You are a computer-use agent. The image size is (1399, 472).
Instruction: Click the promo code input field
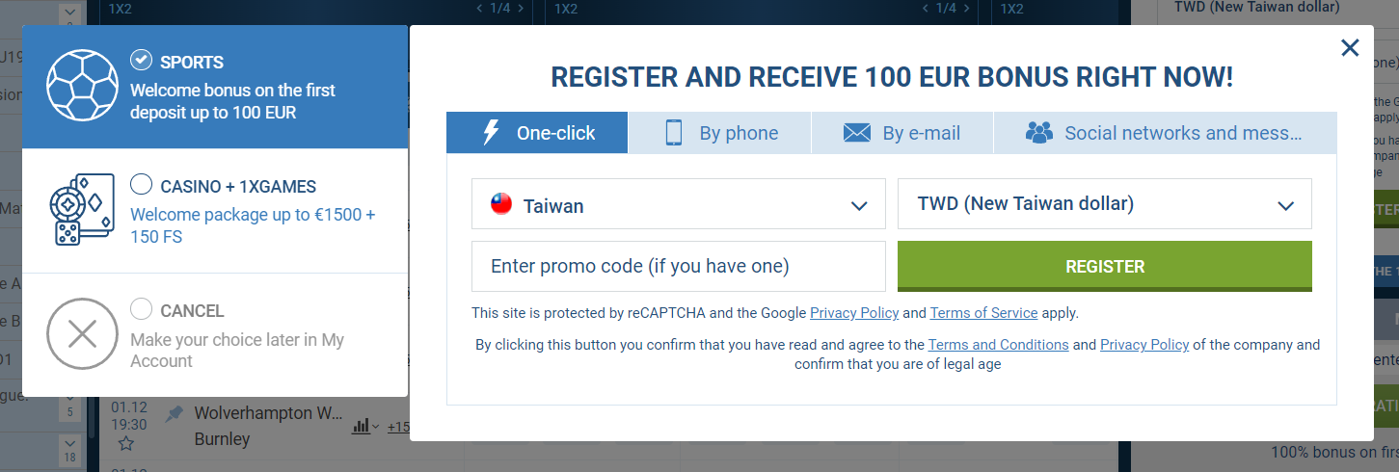pos(679,266)
